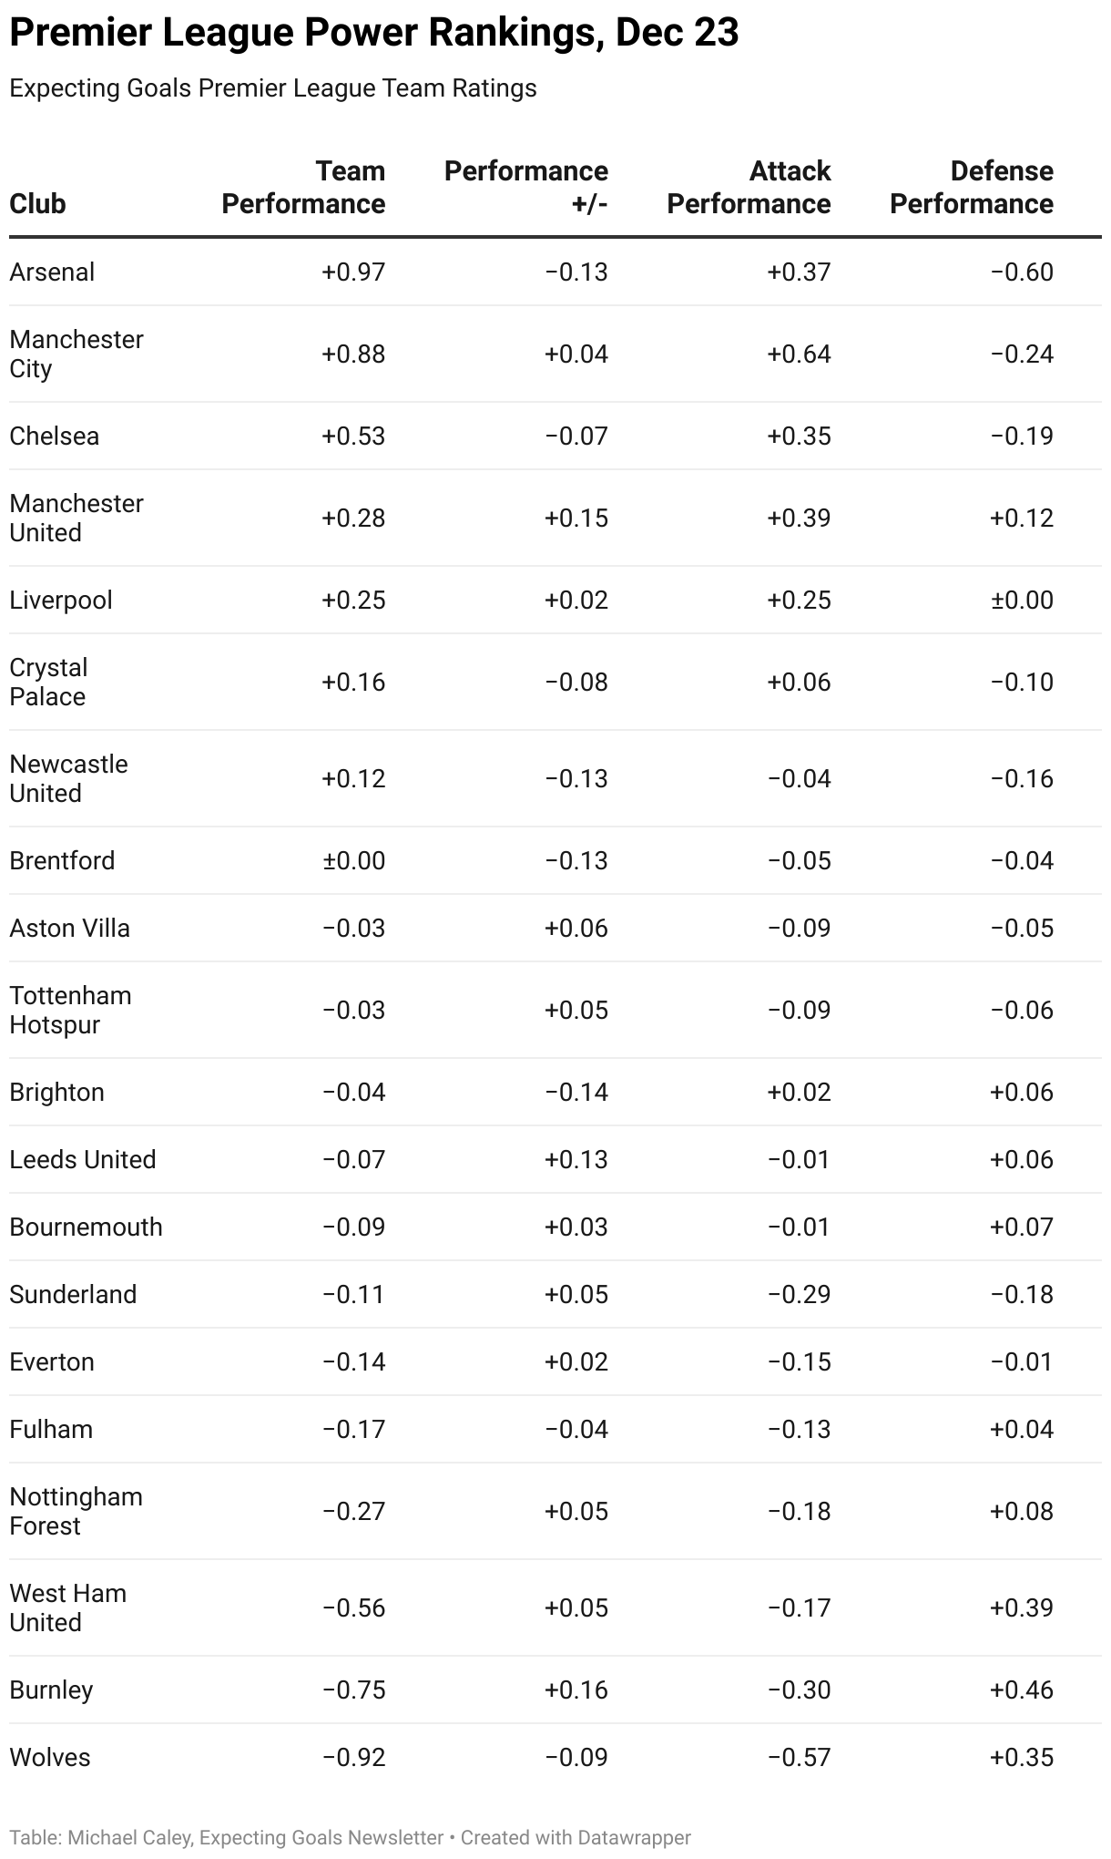The image size is (1111, 1859).
Task: Click Liverpool's ±0.00 defense performance value
Action: point(1022,601)
